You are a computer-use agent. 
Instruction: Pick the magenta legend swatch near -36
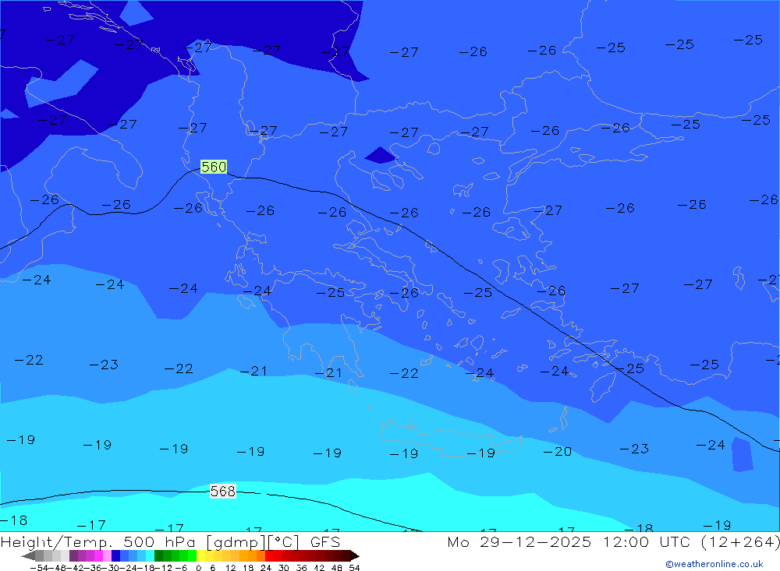(98, 556)
